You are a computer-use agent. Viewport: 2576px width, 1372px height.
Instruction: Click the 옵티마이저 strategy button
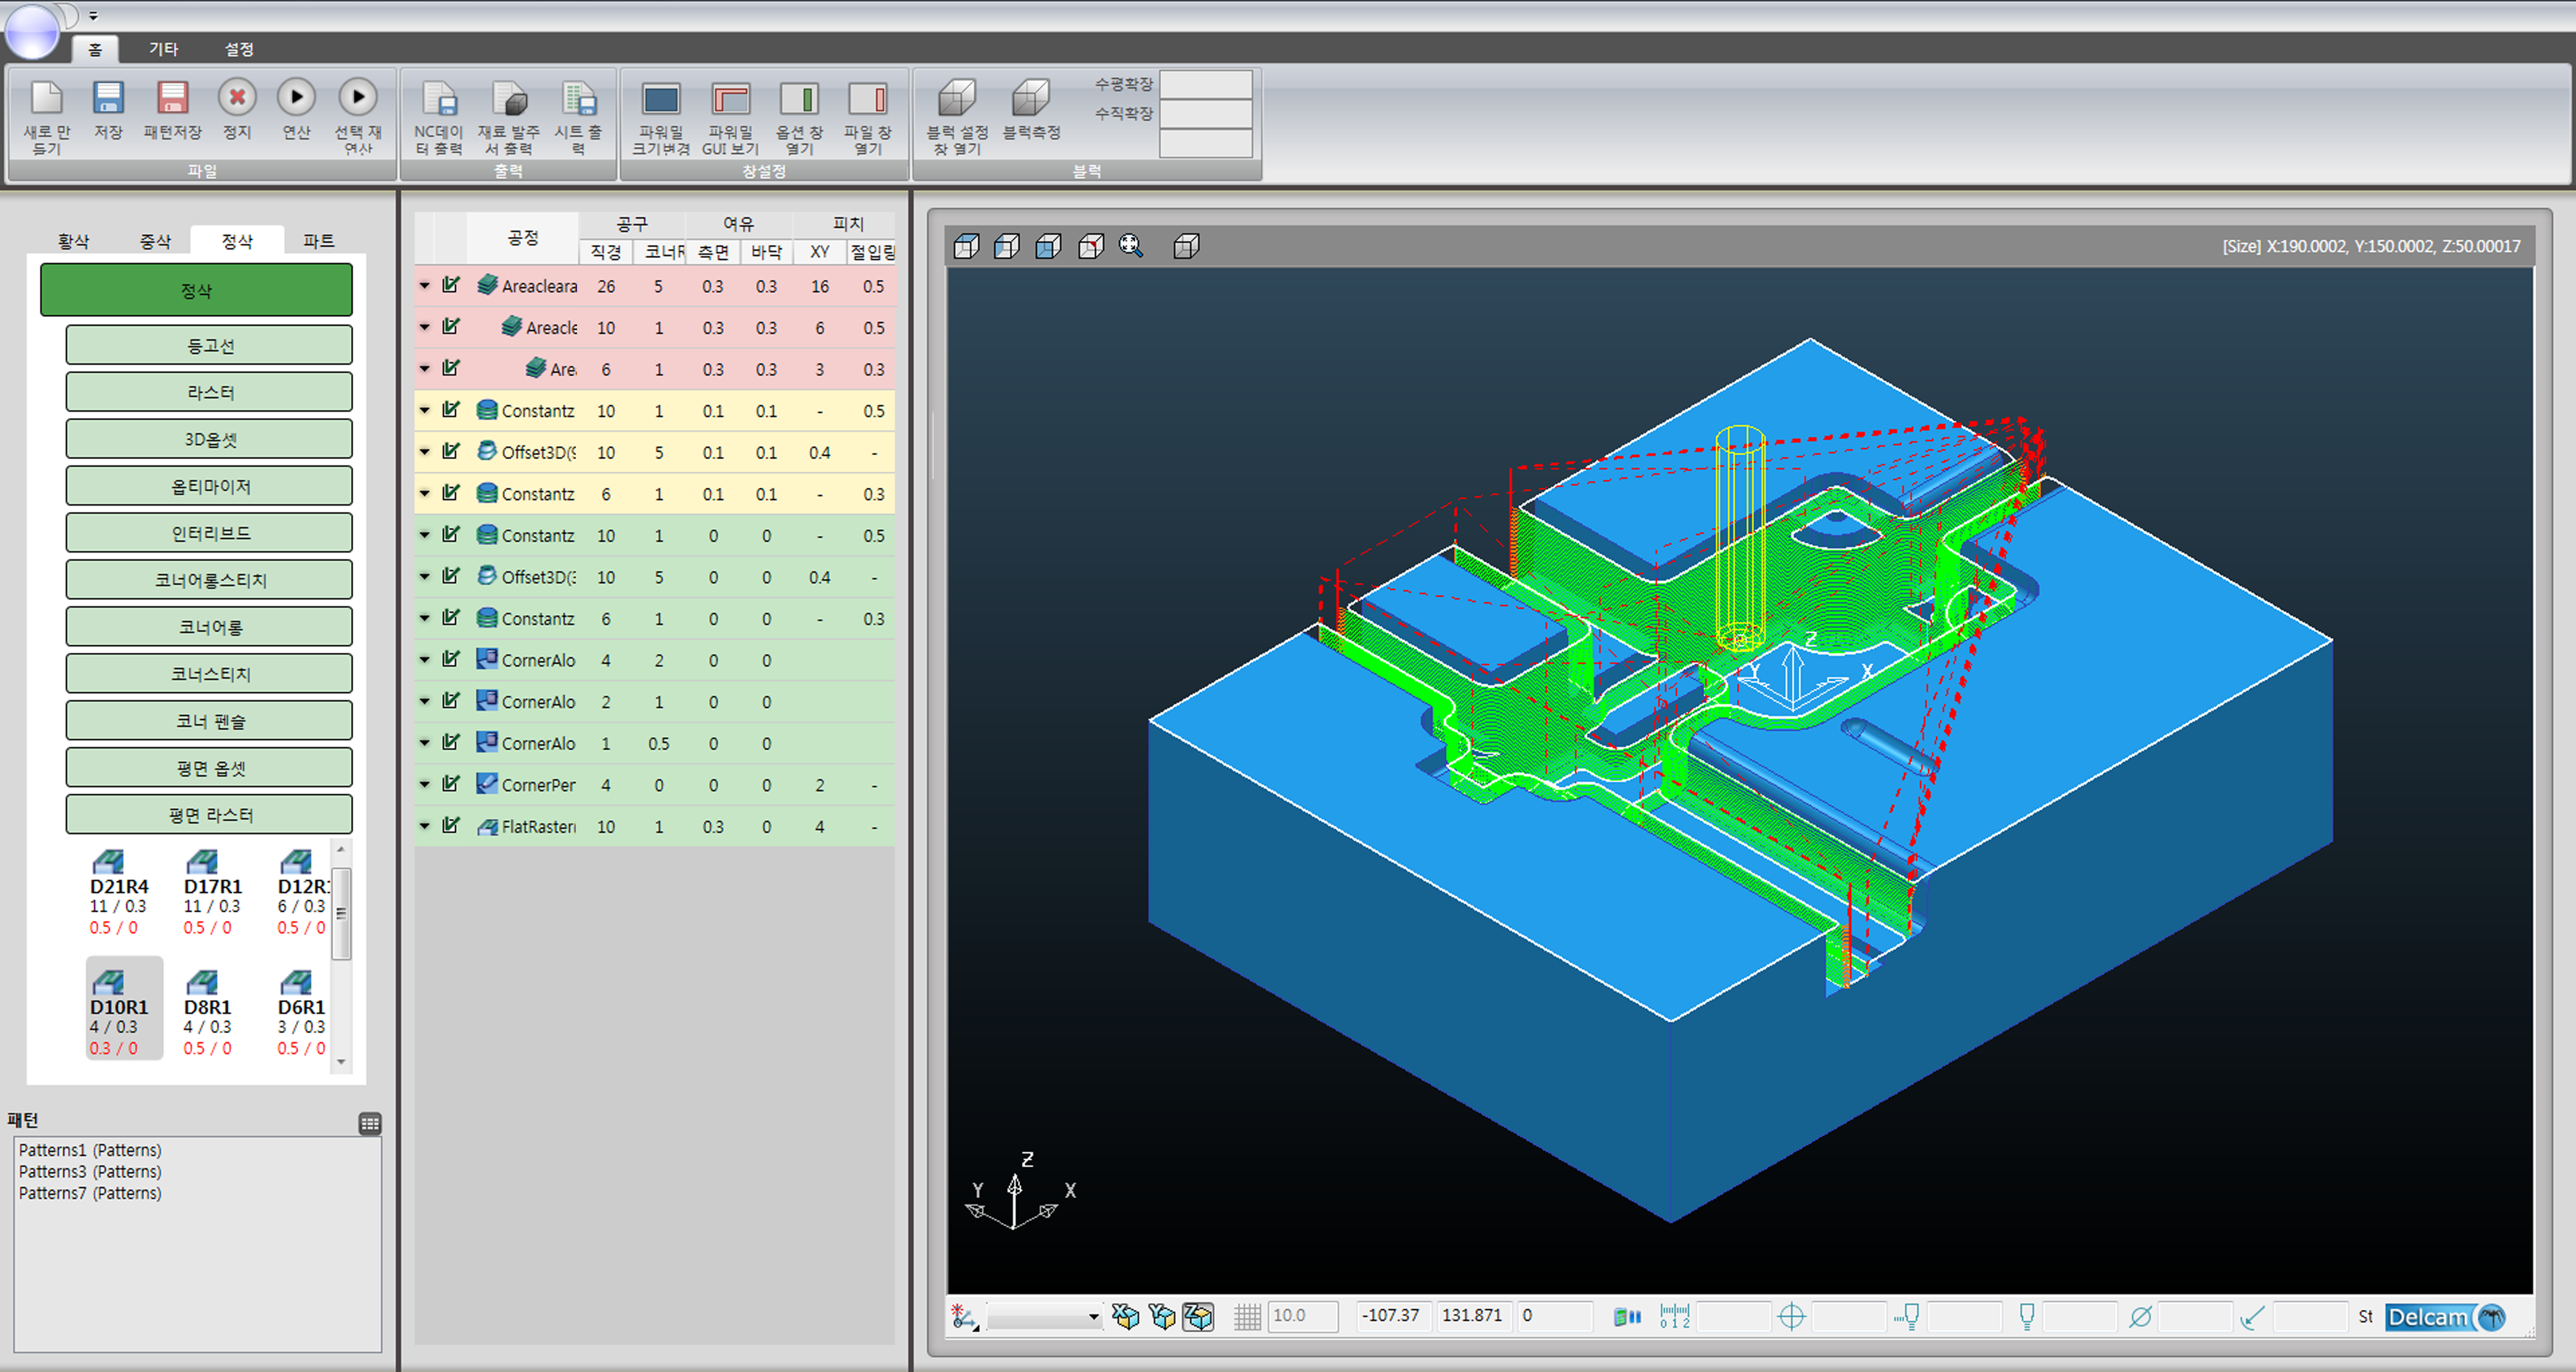coord(209,487)
